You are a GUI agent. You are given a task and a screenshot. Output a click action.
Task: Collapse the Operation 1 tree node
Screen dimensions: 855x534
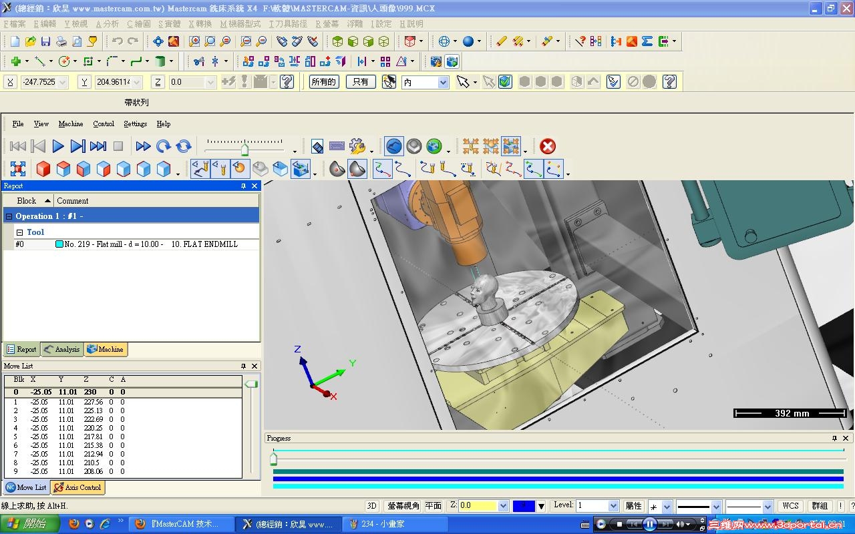coord(9,216)
